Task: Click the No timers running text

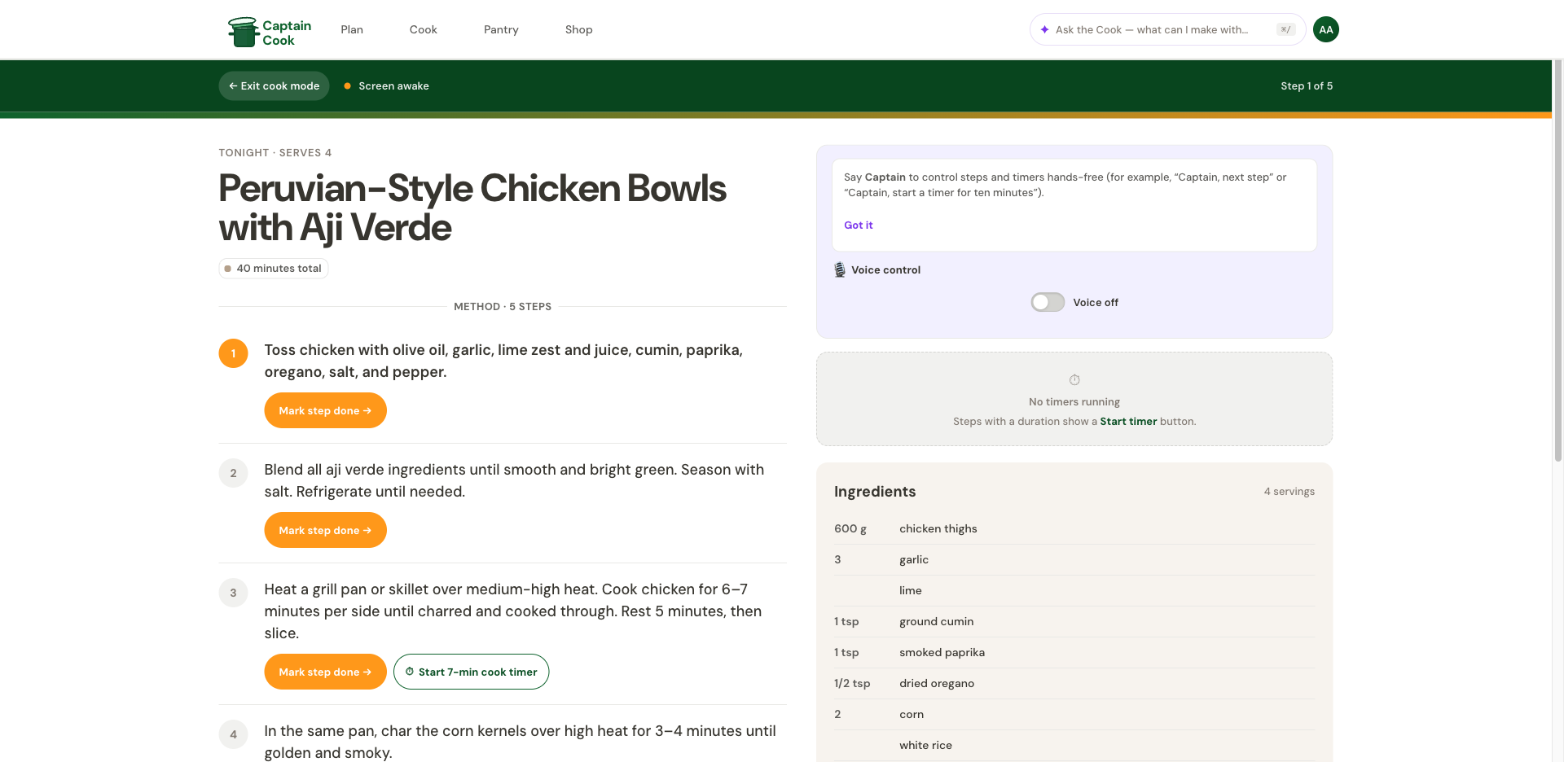Action: coord(1074,402)
